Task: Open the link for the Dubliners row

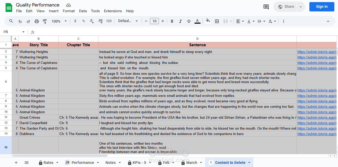Action: click(317, 134)
